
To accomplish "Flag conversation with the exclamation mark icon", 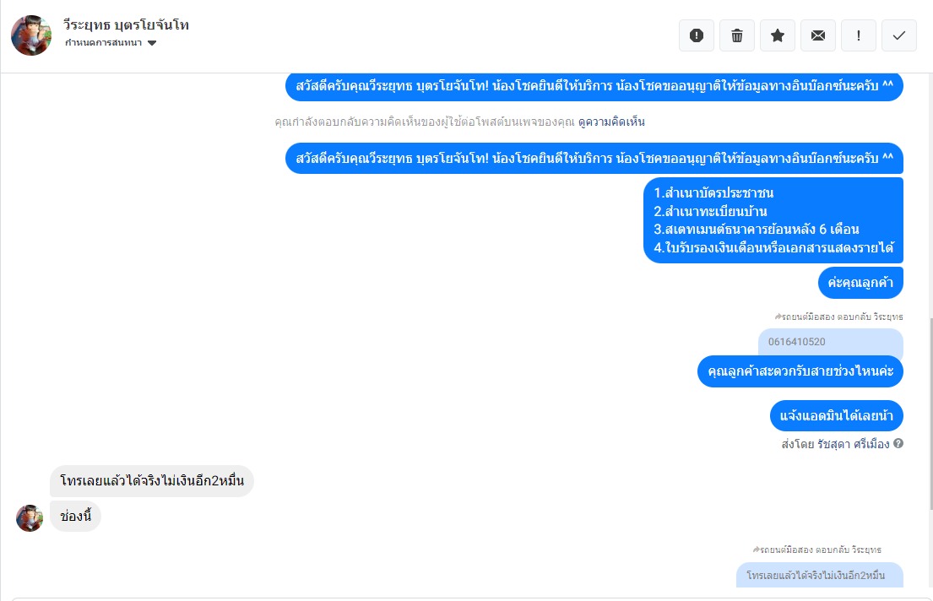I will click(x=858, y=35).
